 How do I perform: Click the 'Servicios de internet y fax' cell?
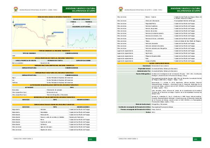pos(159,36)
